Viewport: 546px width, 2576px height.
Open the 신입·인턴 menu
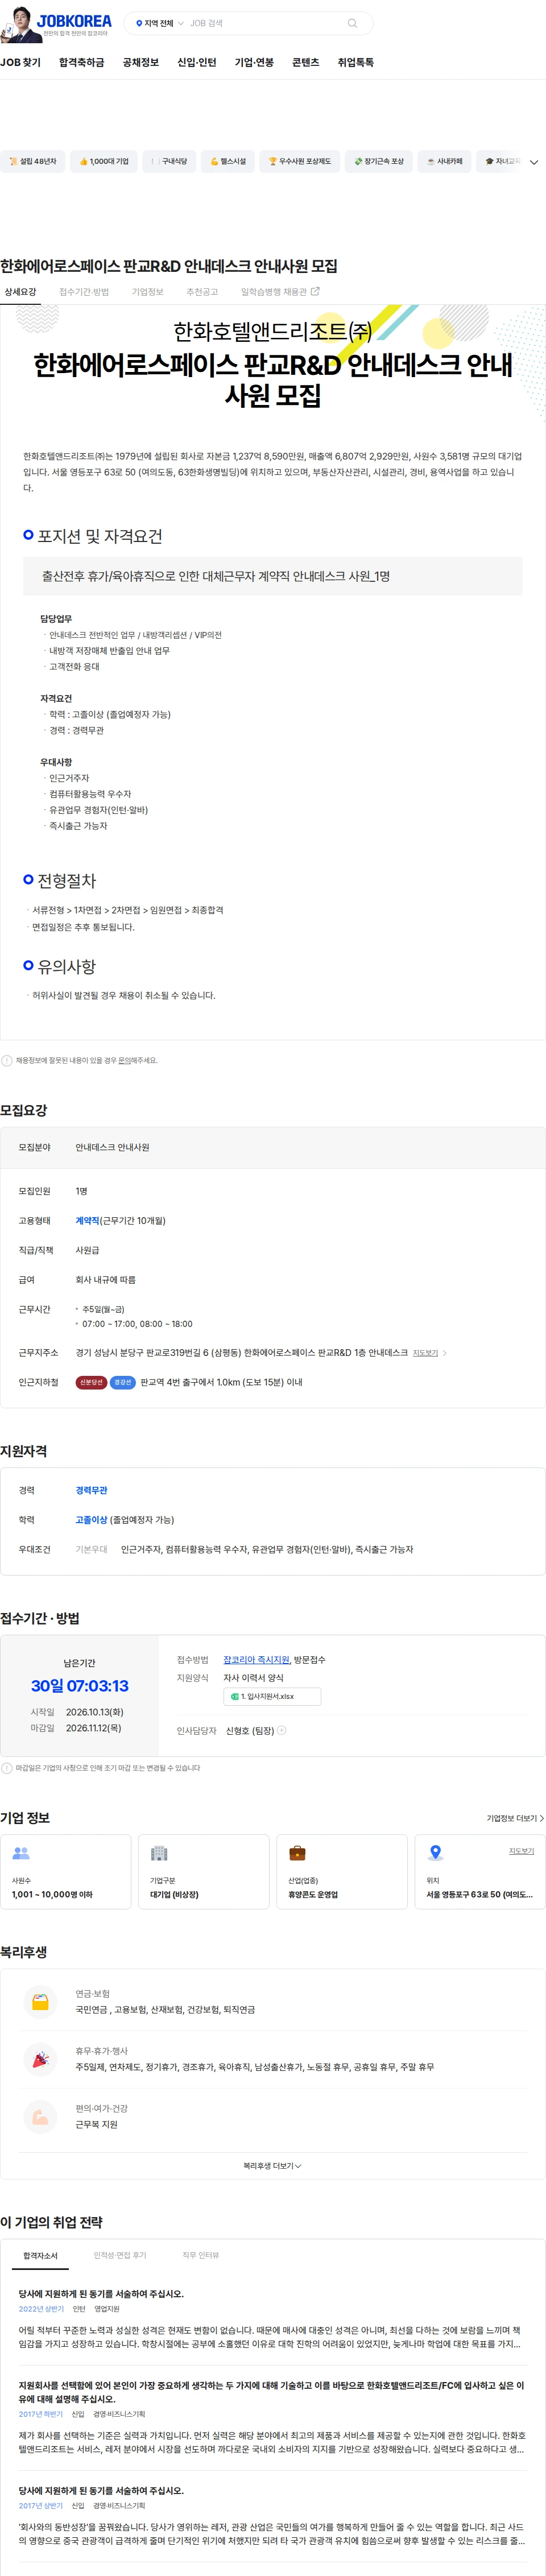[x=197, y=62]
